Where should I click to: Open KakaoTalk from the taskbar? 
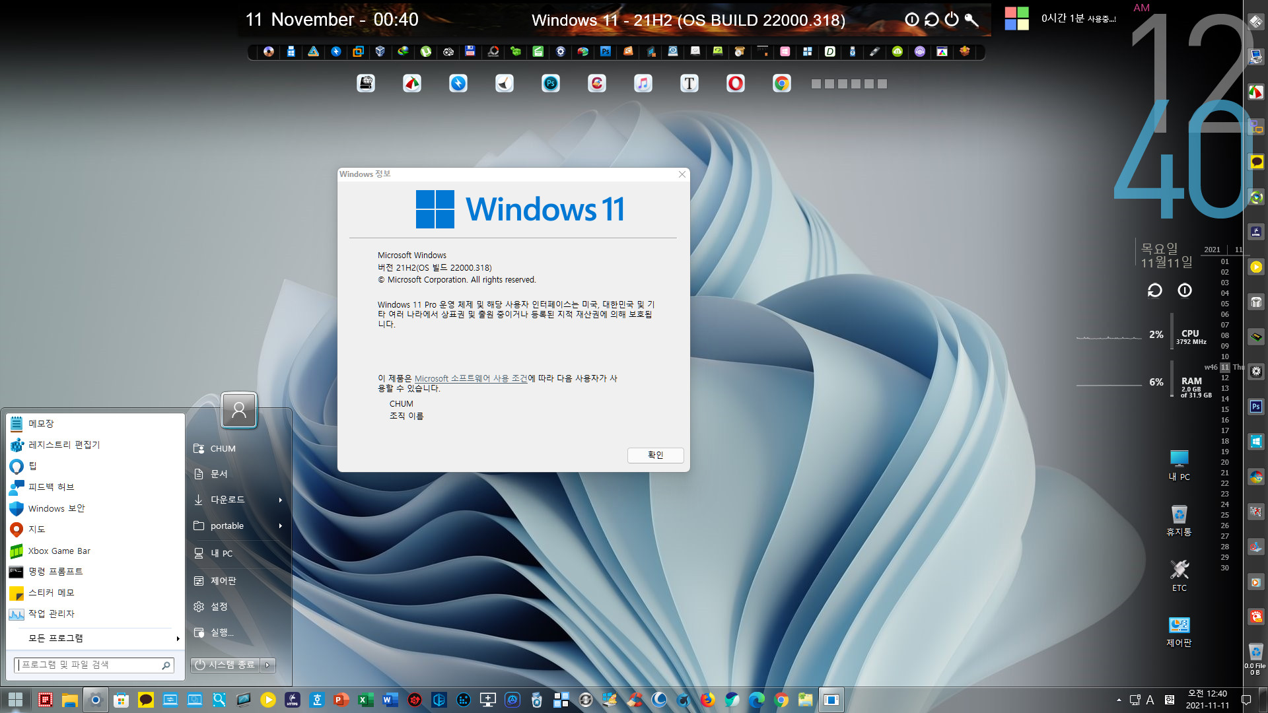(x=146, y=700)
